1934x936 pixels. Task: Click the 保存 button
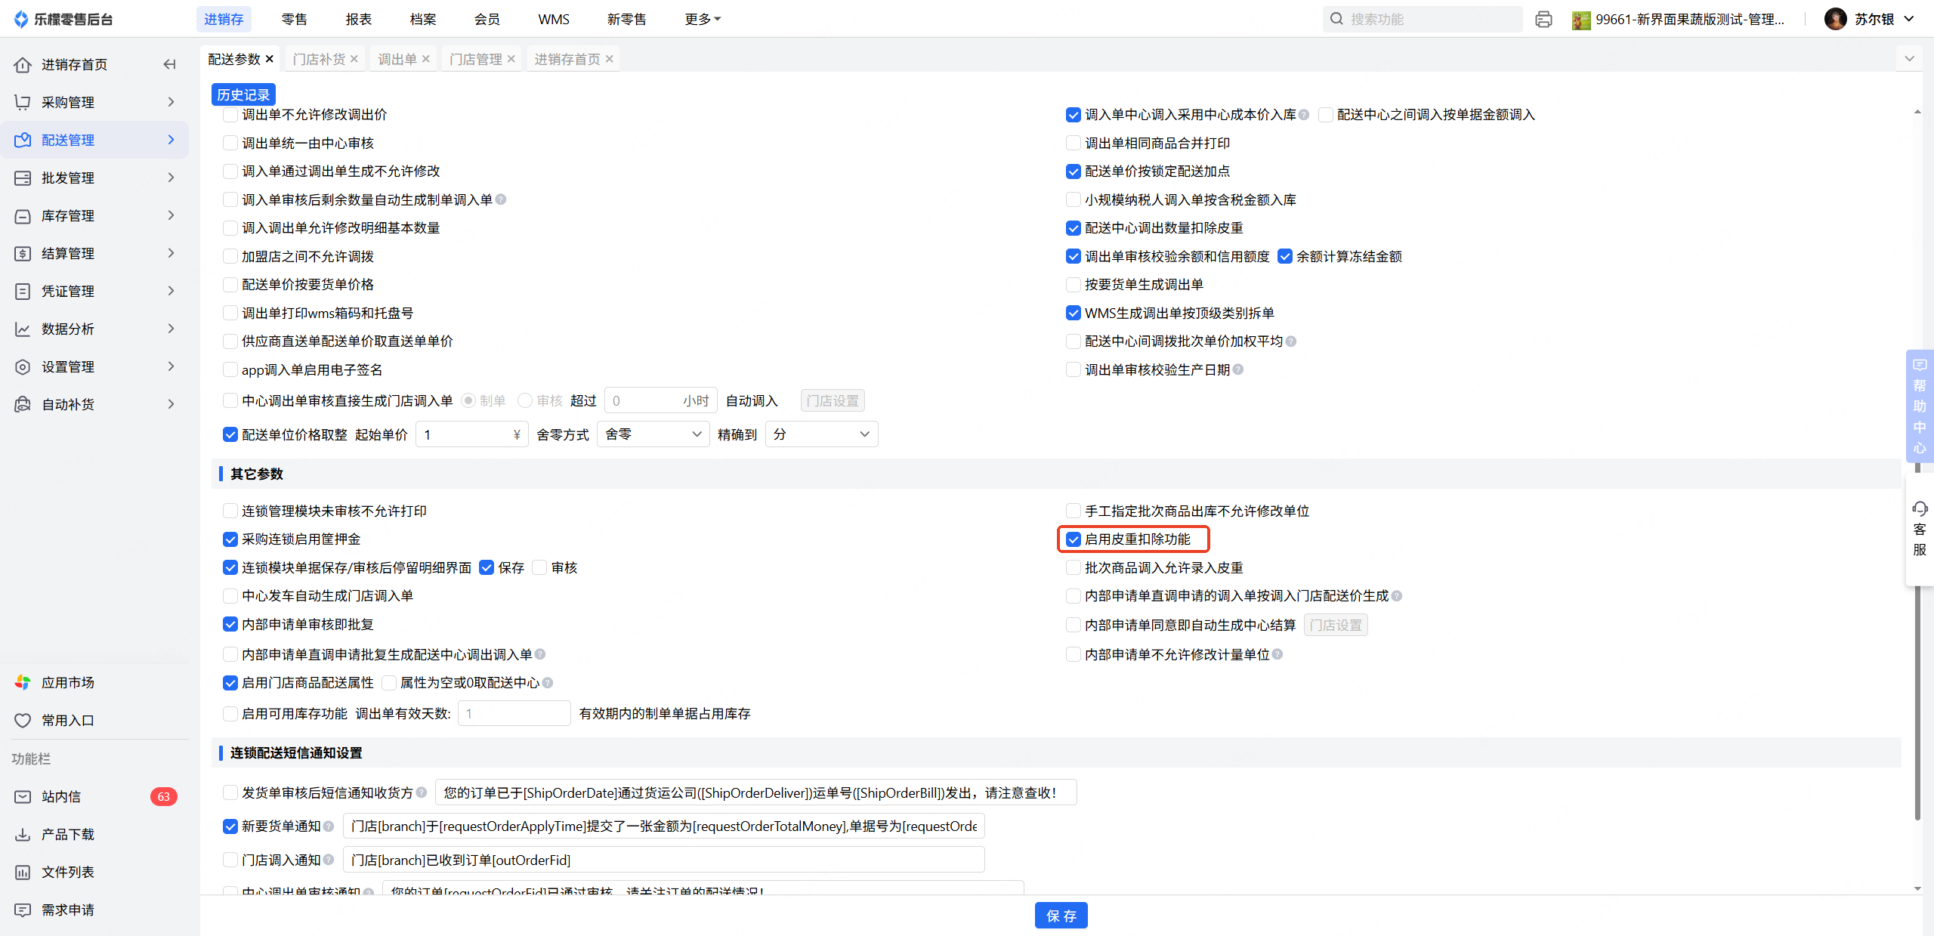pyautogui.click(x=1061, y=916)
